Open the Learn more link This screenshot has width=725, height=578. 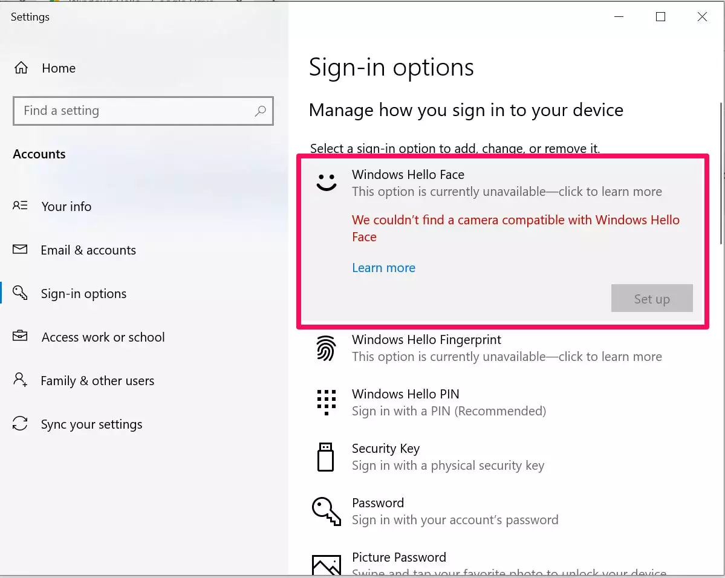tap(384, 268)
